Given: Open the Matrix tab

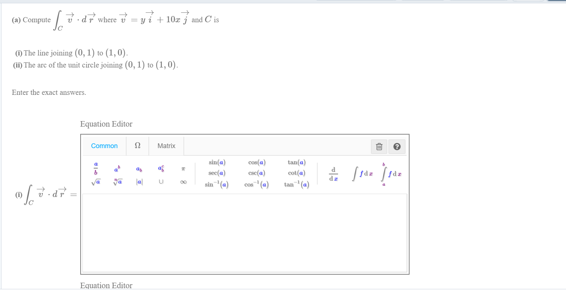Looking at the screenshot, I should click(166, 146).
